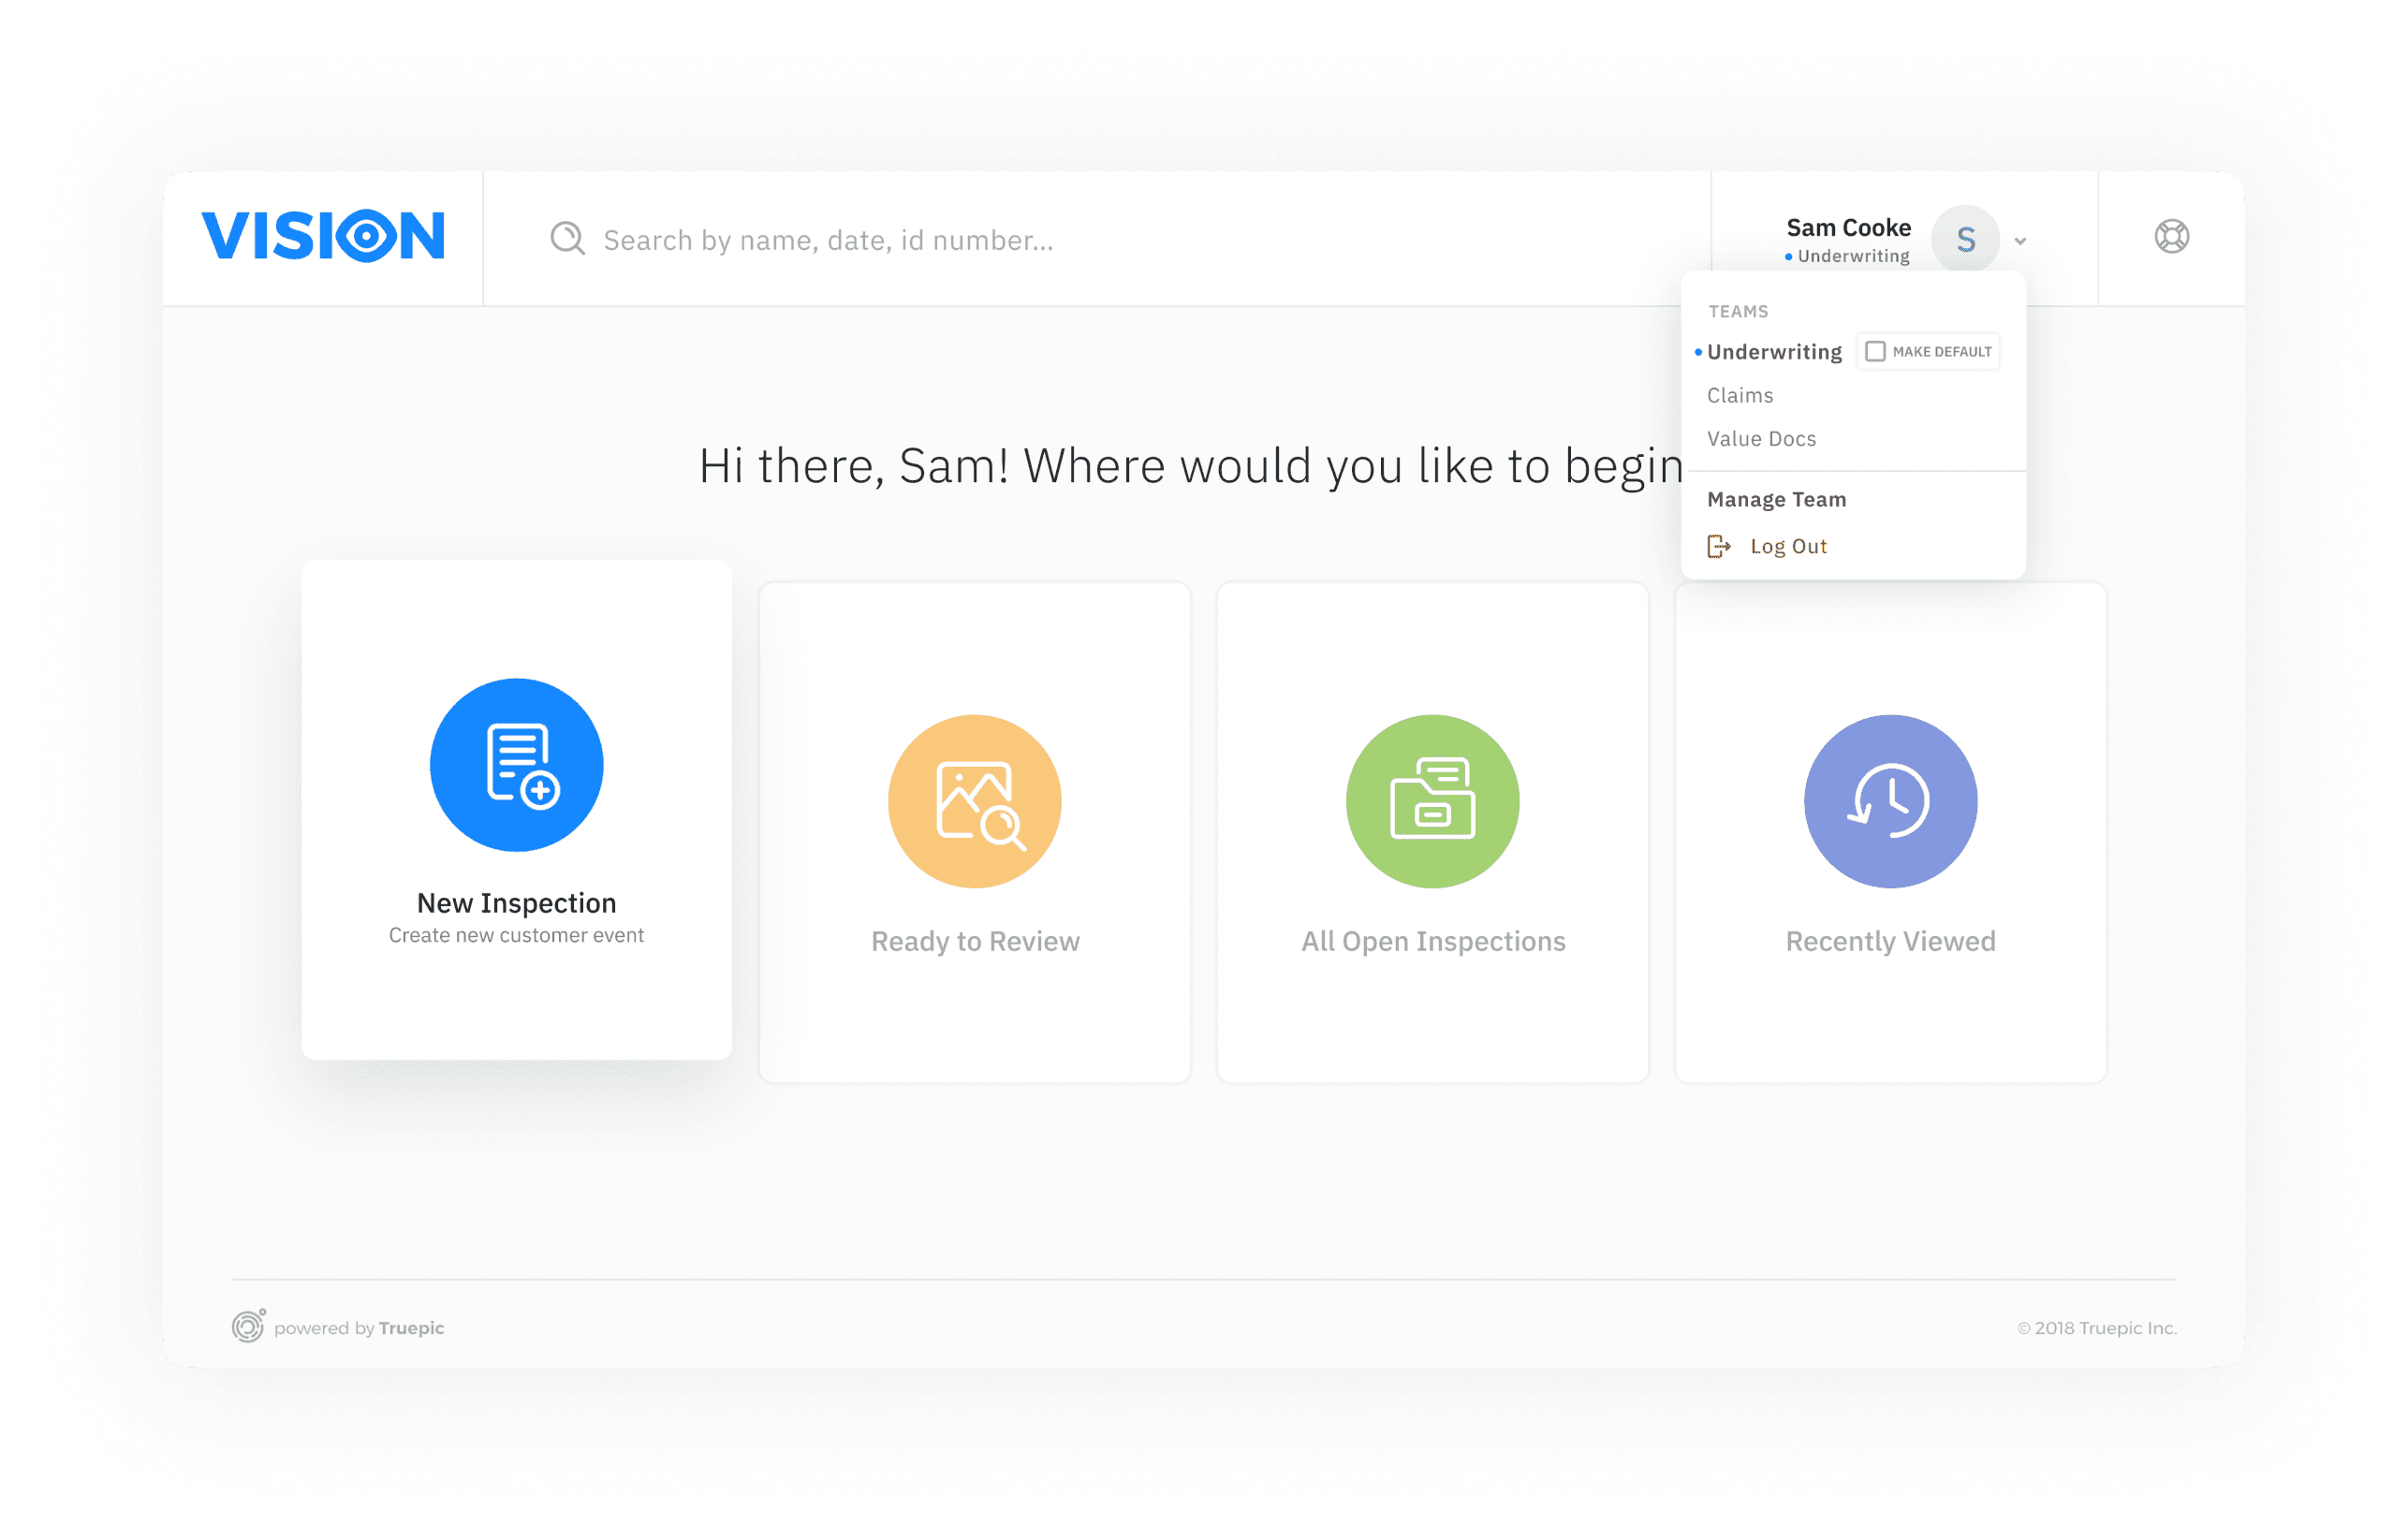Viewport: 2408px width, 1539px height.
Task: Focus the search by name field
Action: coord(828,240)
